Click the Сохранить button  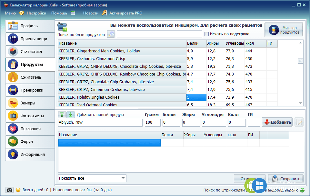pyautogui.click(x=286, y=179)
